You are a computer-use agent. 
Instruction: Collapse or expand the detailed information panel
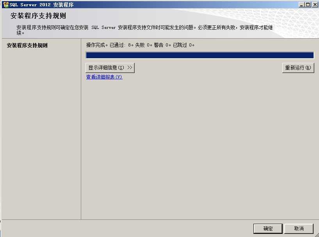coord(110,67)
